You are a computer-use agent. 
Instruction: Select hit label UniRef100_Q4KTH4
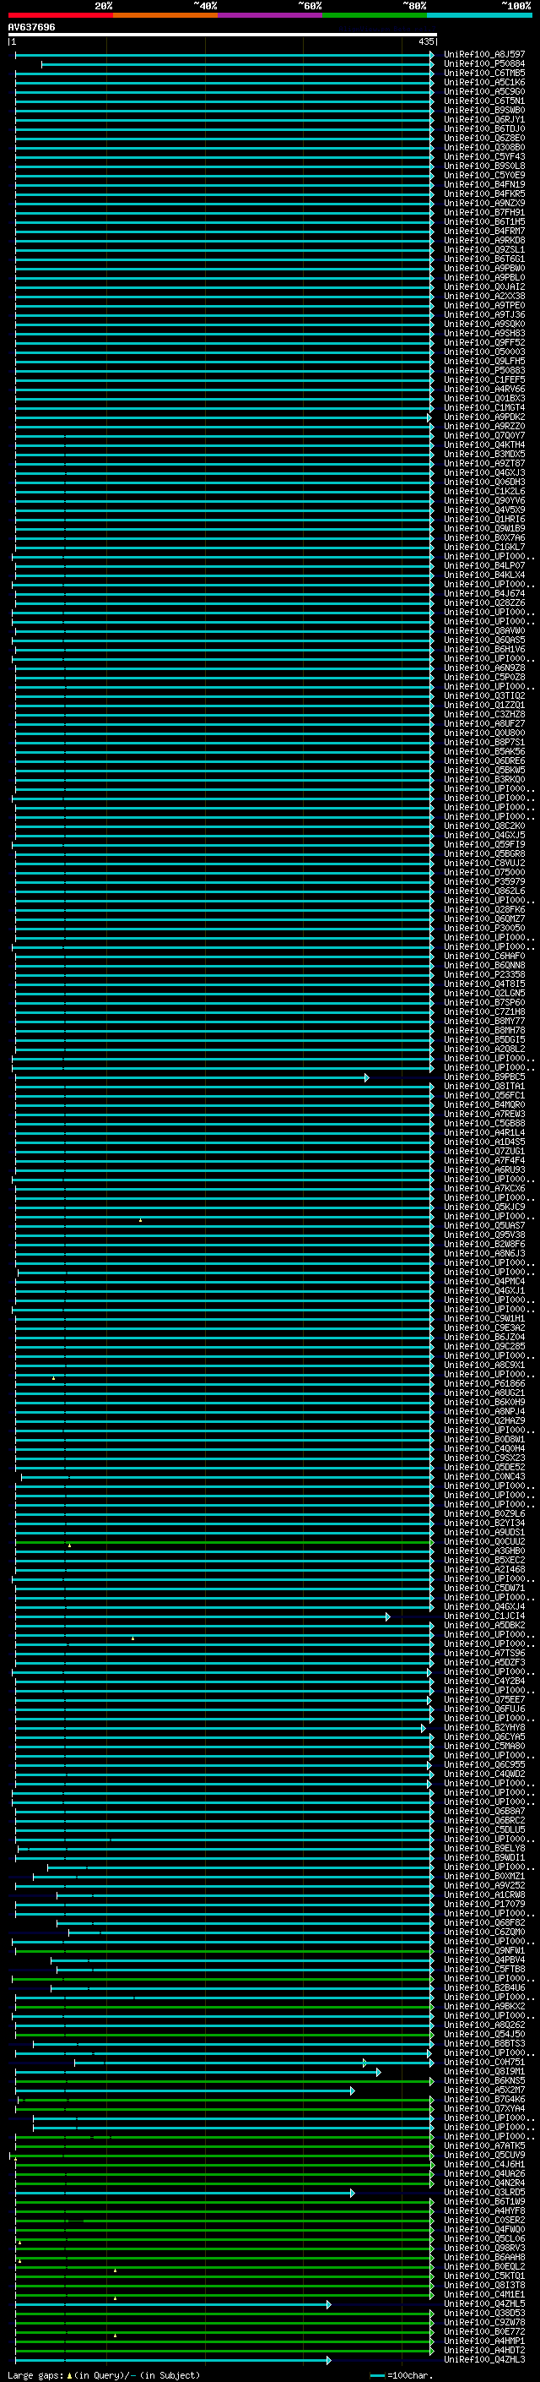pyautogui.click(x=483, y=444)
